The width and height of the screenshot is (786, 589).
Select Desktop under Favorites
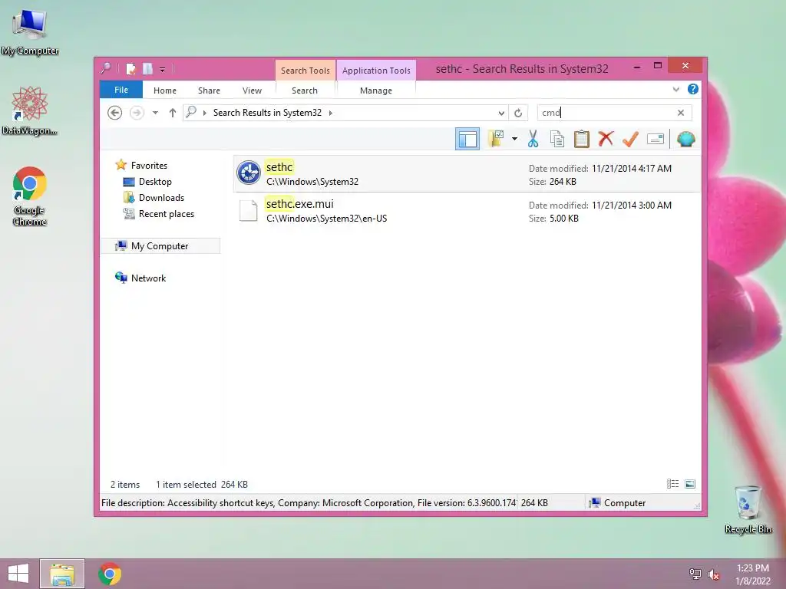[x=155, y=181]
